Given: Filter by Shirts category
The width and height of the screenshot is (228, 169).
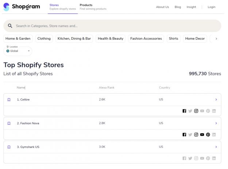Looking at the screenshot, I should pyautogui.click(x=174, y=39).
